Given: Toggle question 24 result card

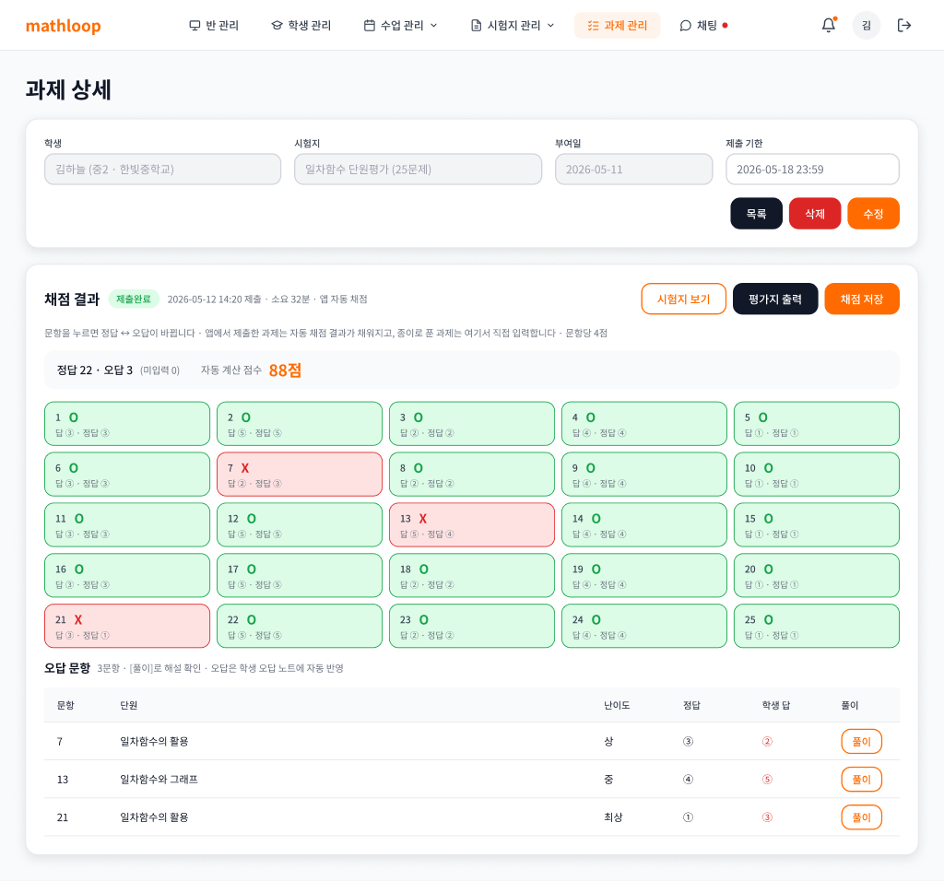Looking at the screenshot, I should pyautogui.click(x=644, y=626).
